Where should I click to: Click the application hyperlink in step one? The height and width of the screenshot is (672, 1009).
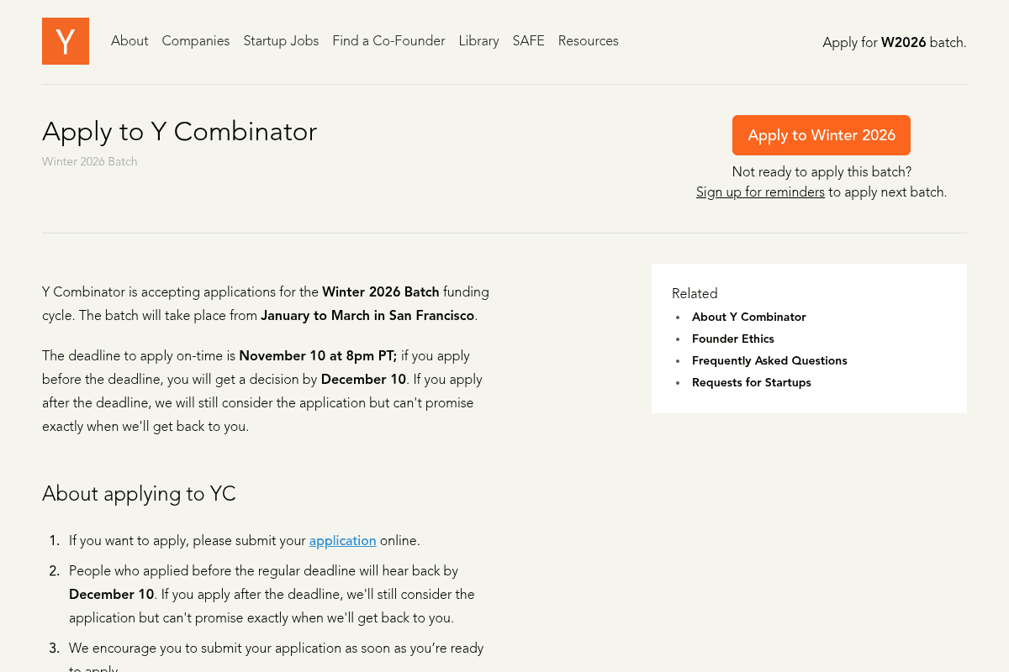pyautogui.click(x=342, y=540)
